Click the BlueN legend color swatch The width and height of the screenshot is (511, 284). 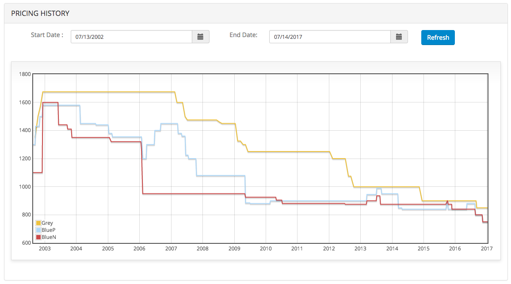pos(38,238)
